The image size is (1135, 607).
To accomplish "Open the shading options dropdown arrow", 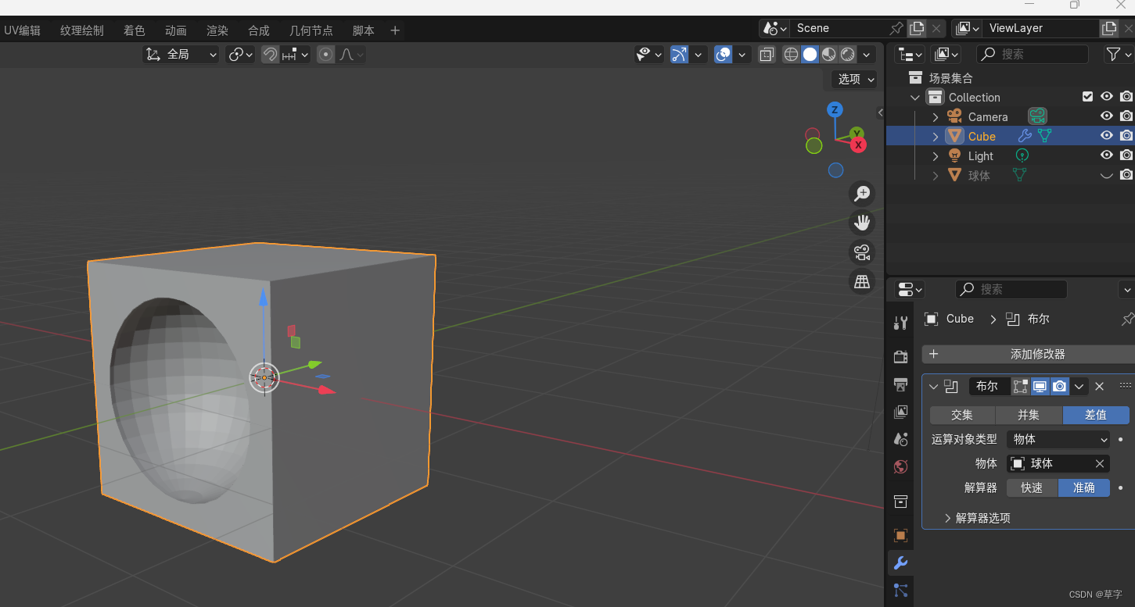I will click(x=866, y=55).
